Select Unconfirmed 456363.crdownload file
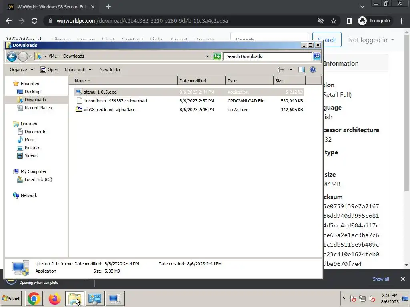 189,101
